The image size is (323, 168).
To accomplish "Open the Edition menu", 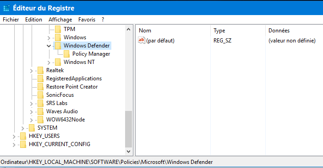I will [x=33, y=20].
